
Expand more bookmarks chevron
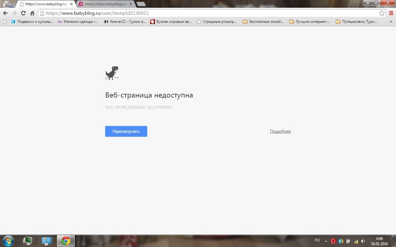point(391,22)
